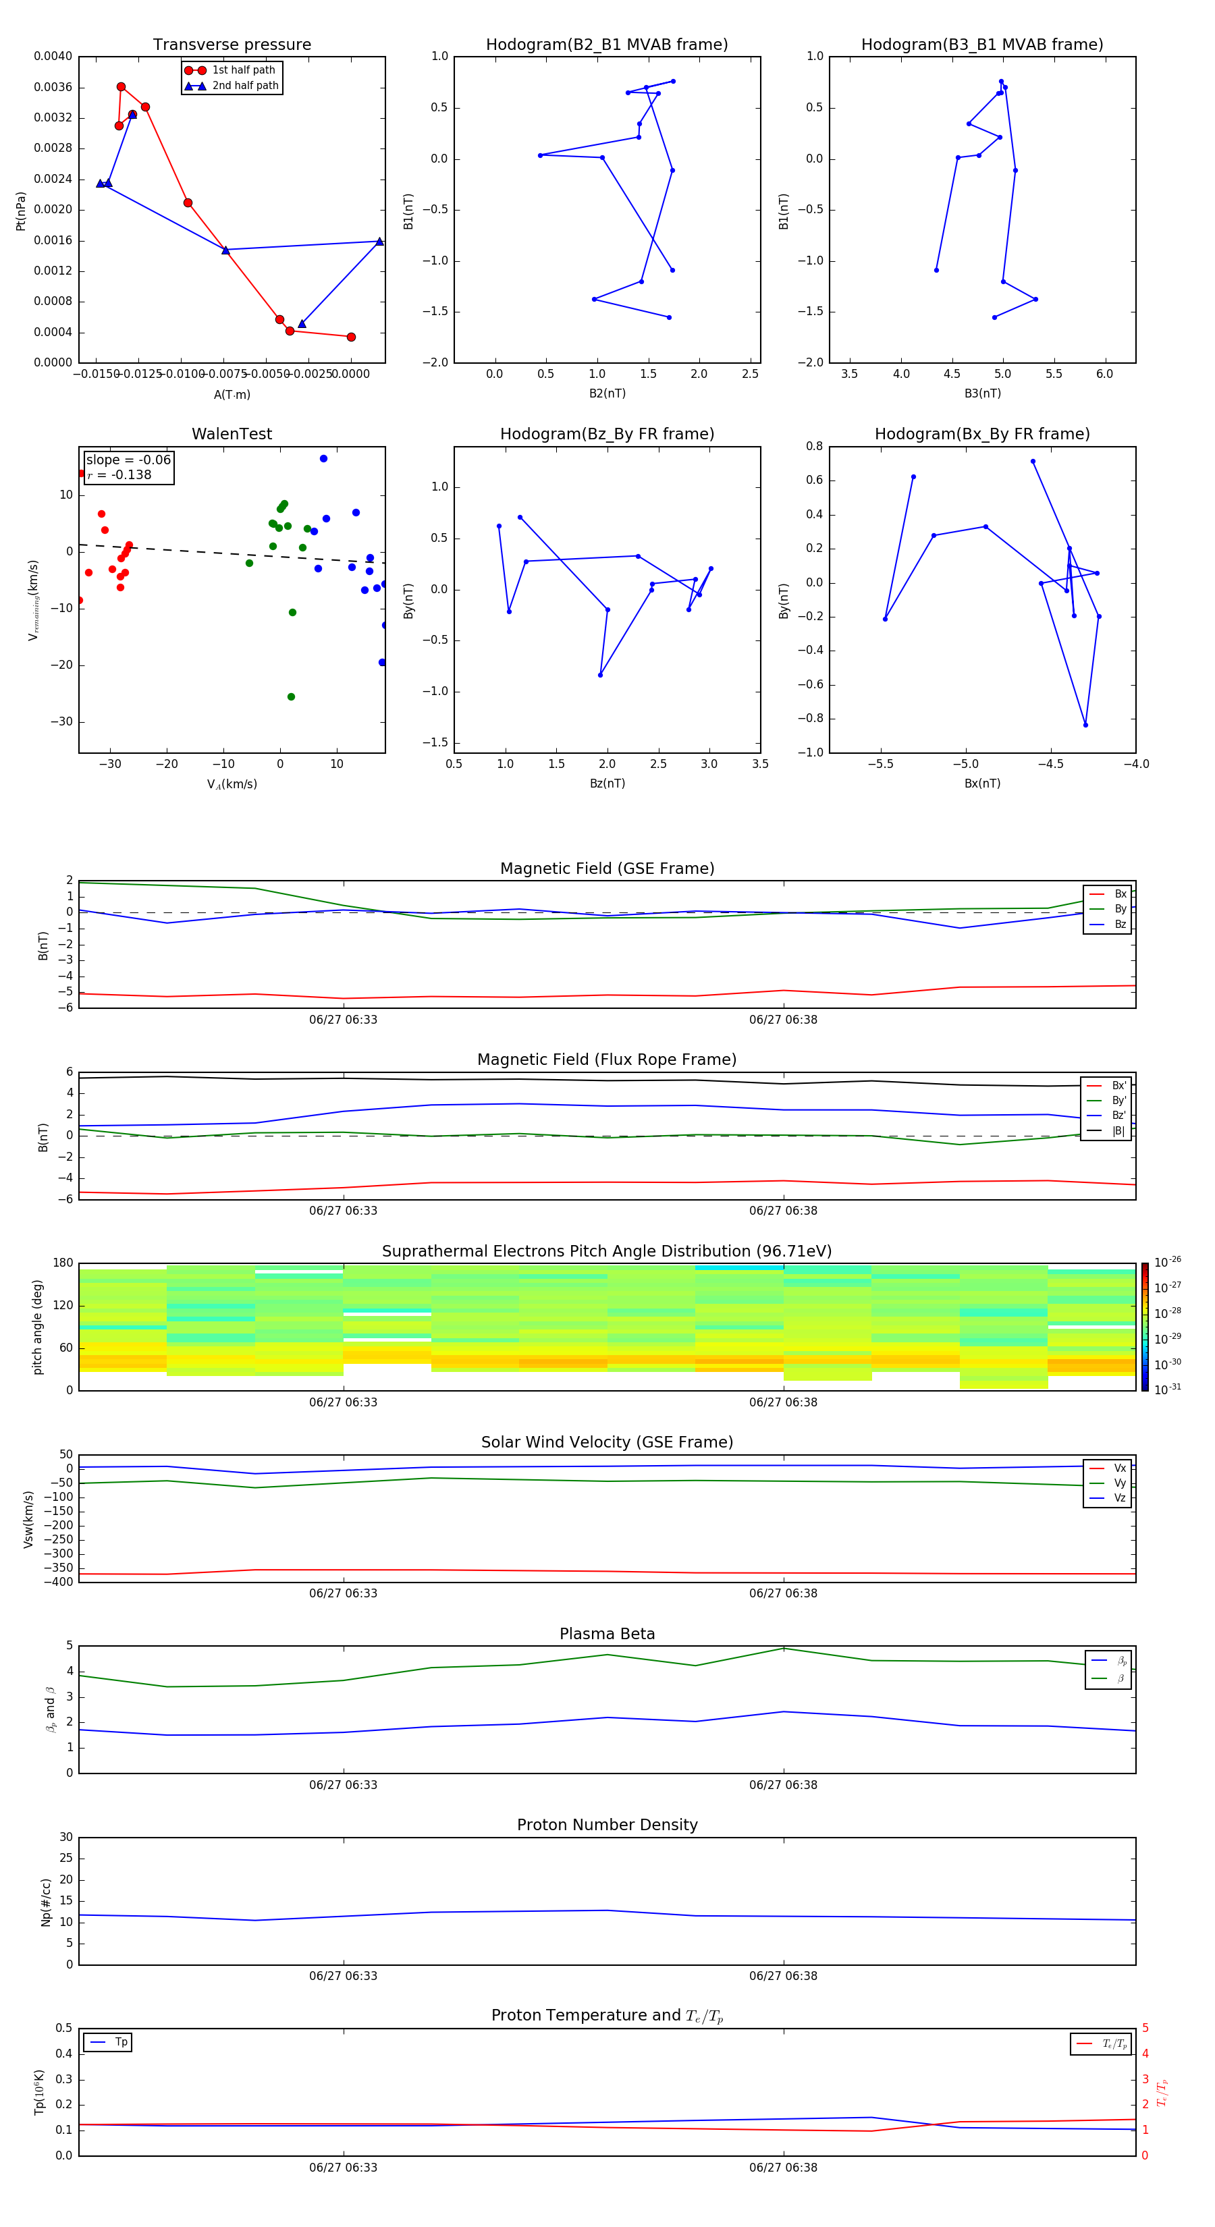Viewport: 1215px width, 2227px height.
Task: Click the "06/27 06:38" tick under Plasma Beta
Action: pos(782,1784)
